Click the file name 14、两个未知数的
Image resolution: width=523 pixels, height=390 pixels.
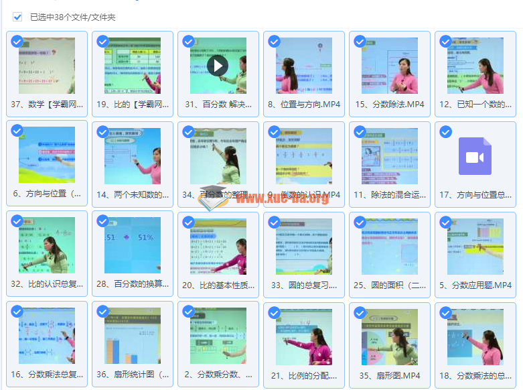click(x=133, y=194)
